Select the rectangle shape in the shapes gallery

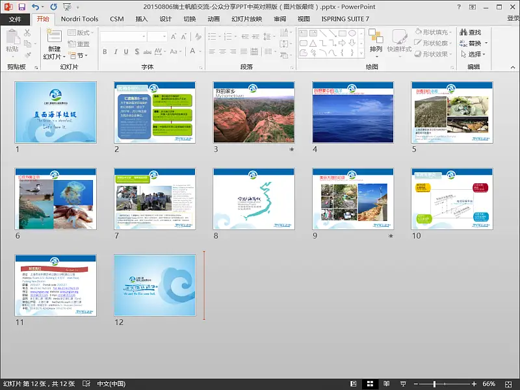click(343, 33)
